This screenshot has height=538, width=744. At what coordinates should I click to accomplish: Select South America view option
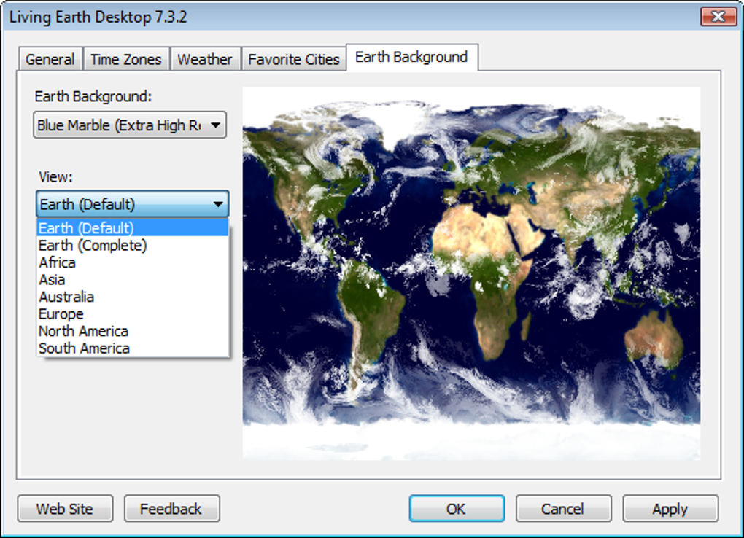pyautogui.click(x=132, y=348)
